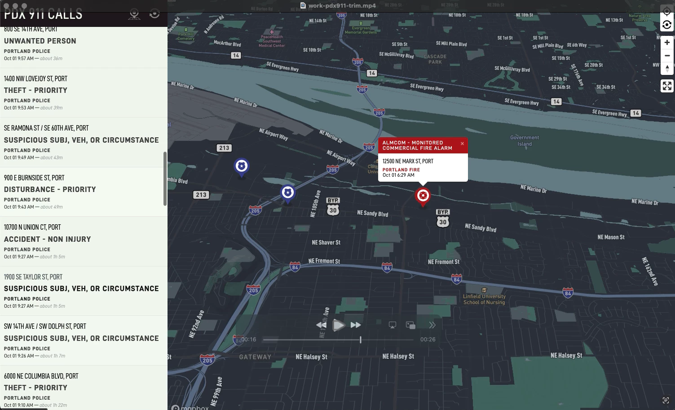This screenshot has width=675, height=410.
Task: Enter fullscreen map view
Action: point(667,86)
